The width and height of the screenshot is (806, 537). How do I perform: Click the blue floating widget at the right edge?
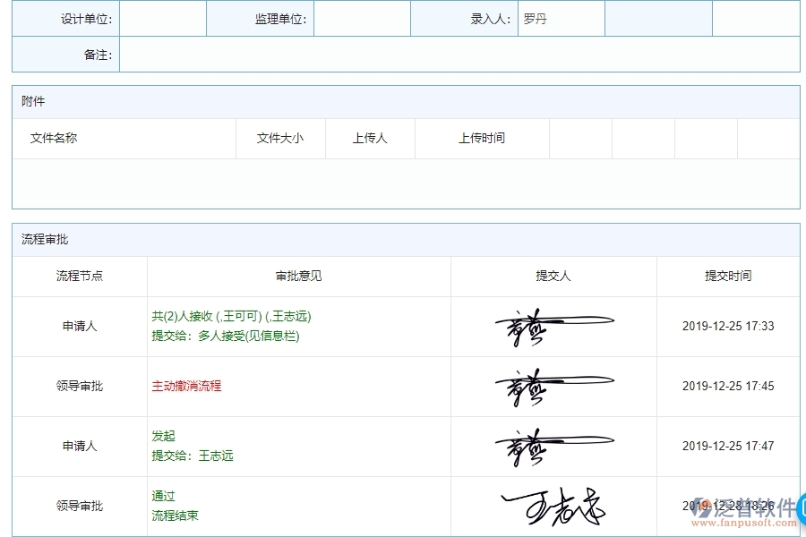pos(800,508)
